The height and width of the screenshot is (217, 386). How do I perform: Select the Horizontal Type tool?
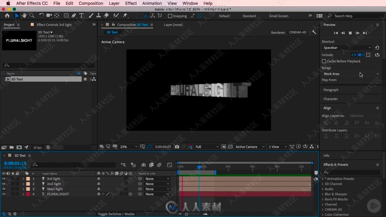(x=81, y=16)
